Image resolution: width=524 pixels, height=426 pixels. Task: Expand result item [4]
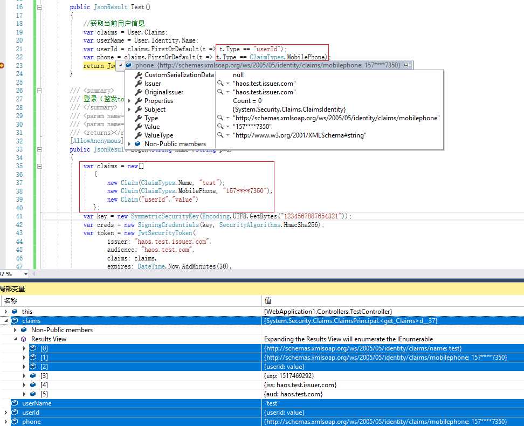tap(24, 385)
